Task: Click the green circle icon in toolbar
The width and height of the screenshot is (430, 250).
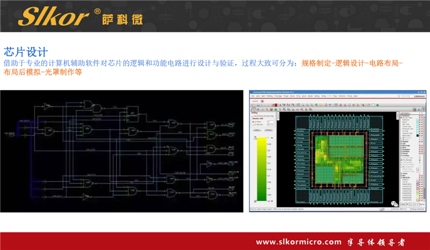Action: tap(378, 105)
